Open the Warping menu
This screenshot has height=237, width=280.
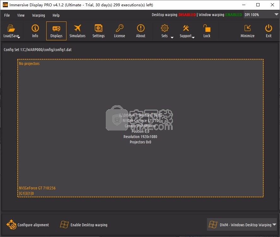click(38, 15)
